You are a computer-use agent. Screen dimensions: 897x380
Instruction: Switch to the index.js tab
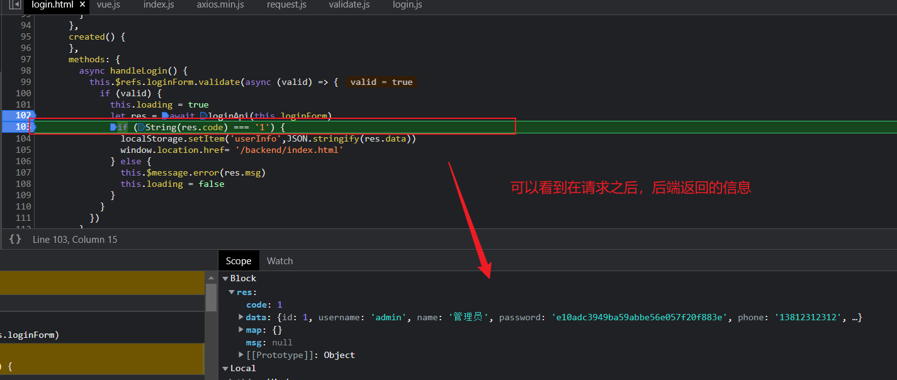(159, 5)
